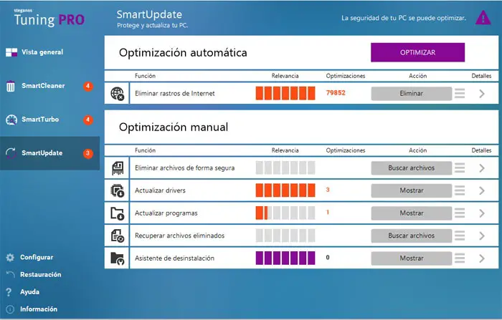Click Mostrar button for Asistente de desinstalación
Image resolution: width=502 pixels, height=320 pixels.
(x=412, y=258)
